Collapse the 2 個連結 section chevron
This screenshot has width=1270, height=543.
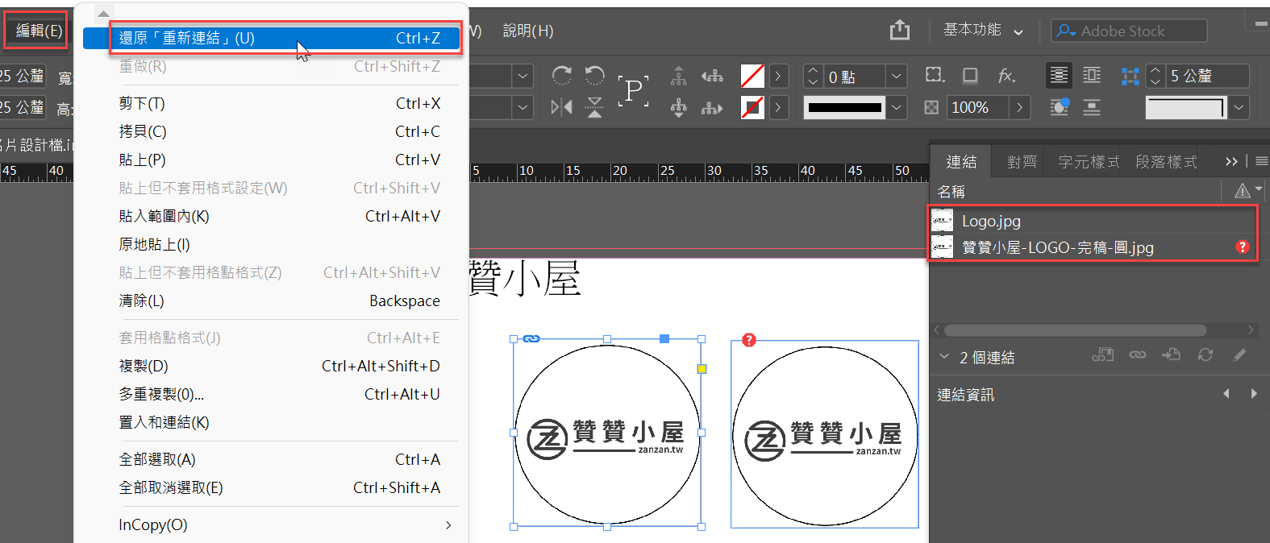(x=944, y=357)
